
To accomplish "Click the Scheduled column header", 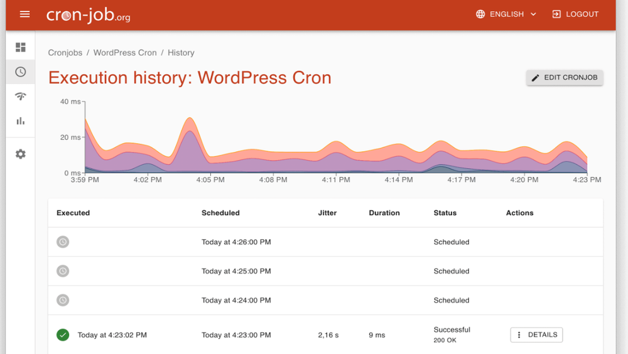I will 220,213.
